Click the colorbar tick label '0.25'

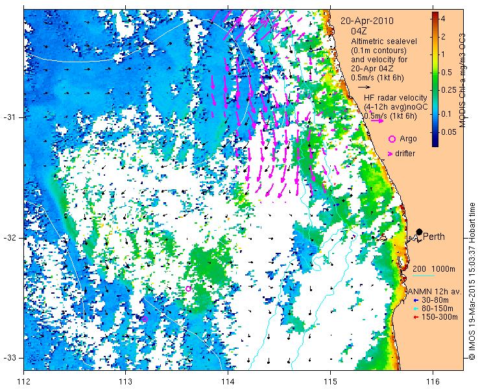[x=448, y=90]
